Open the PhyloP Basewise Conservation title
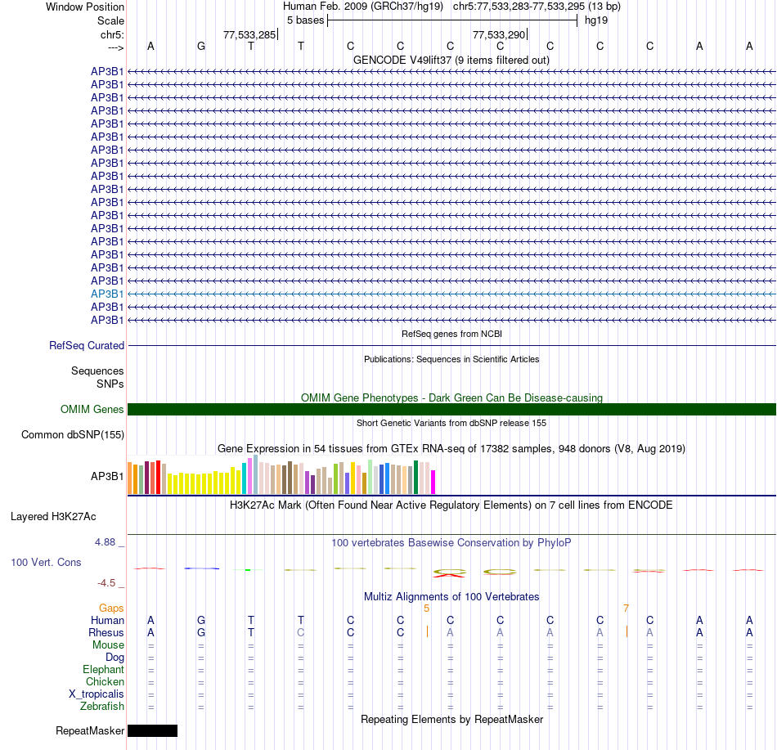Viewport: 777px width, 750px height. pos(451,542)
